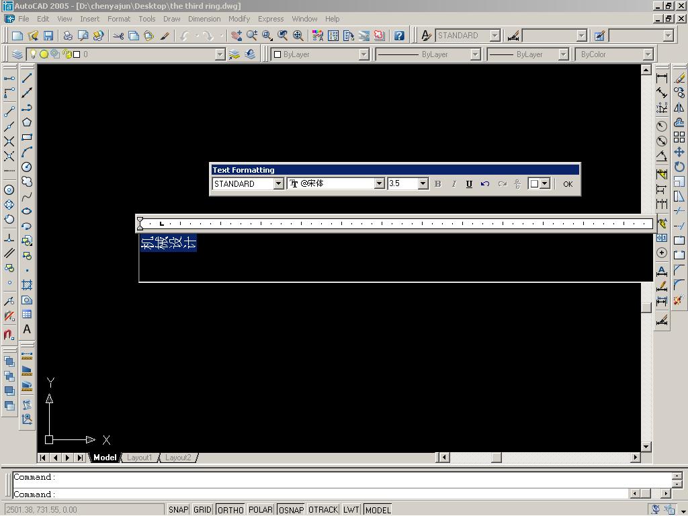Toggle SNAP mode in status bar
The image size is (688, 516).
[178, 510]
